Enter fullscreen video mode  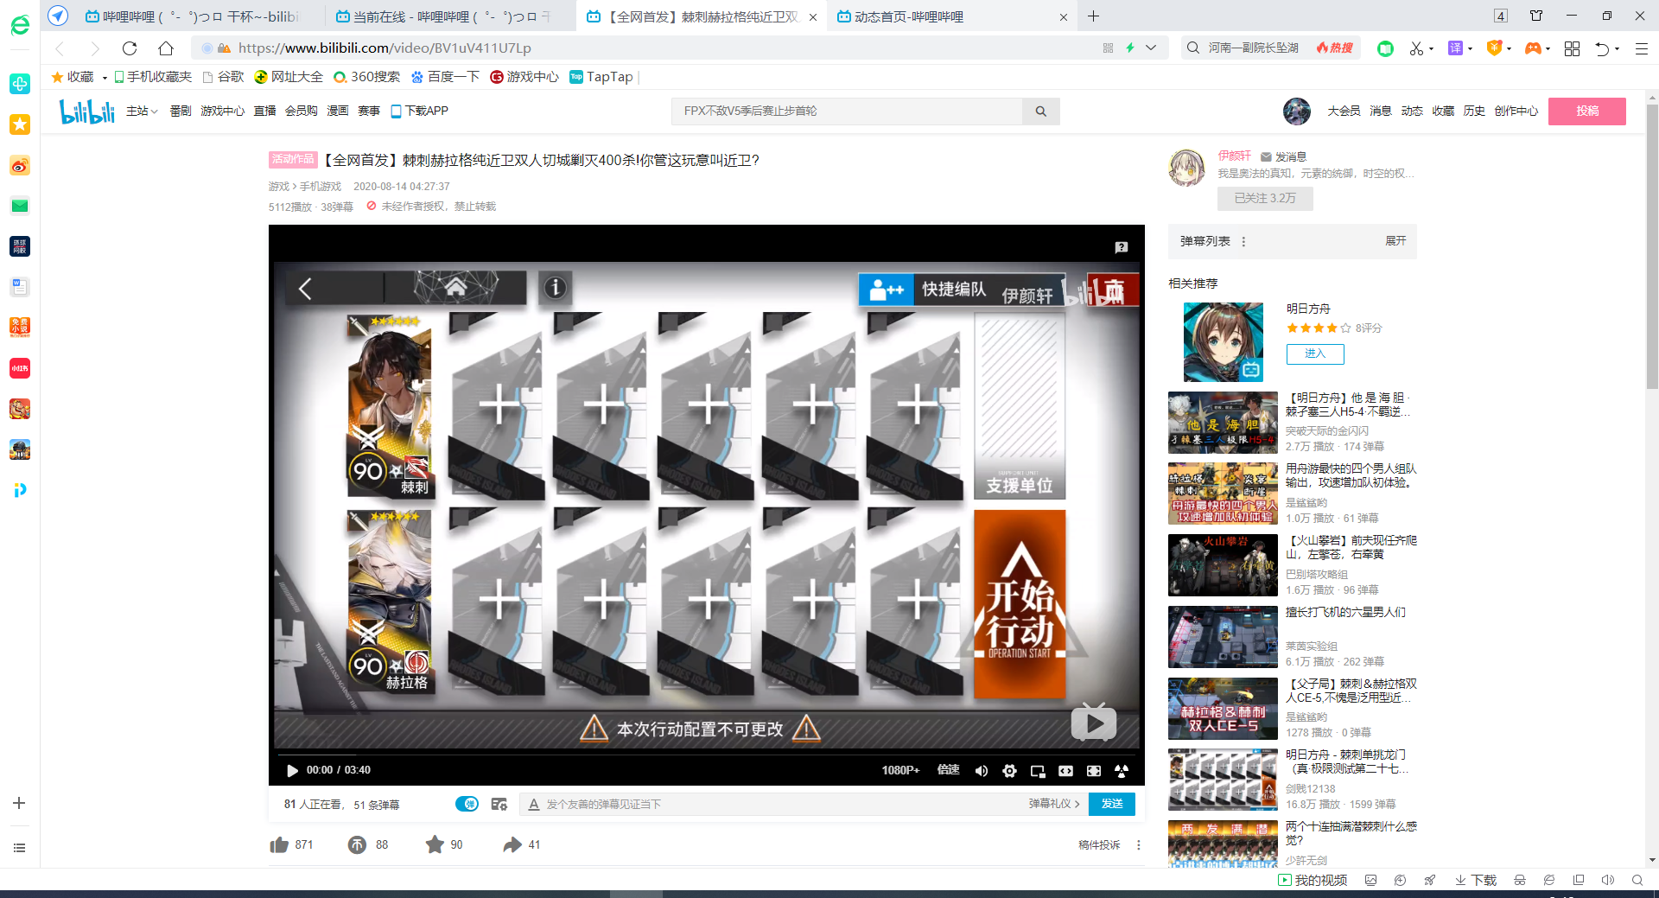point(1122,771)
